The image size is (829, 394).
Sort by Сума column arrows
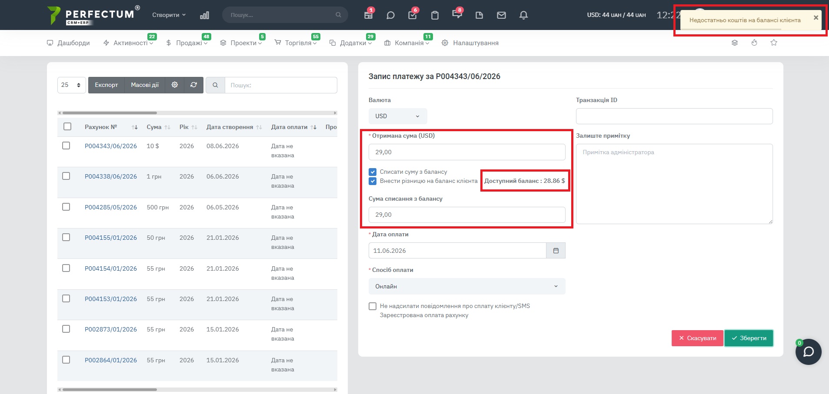point(167,127)
